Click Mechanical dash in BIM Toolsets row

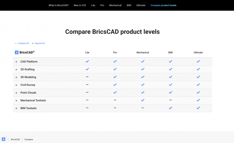pos(143,108)
